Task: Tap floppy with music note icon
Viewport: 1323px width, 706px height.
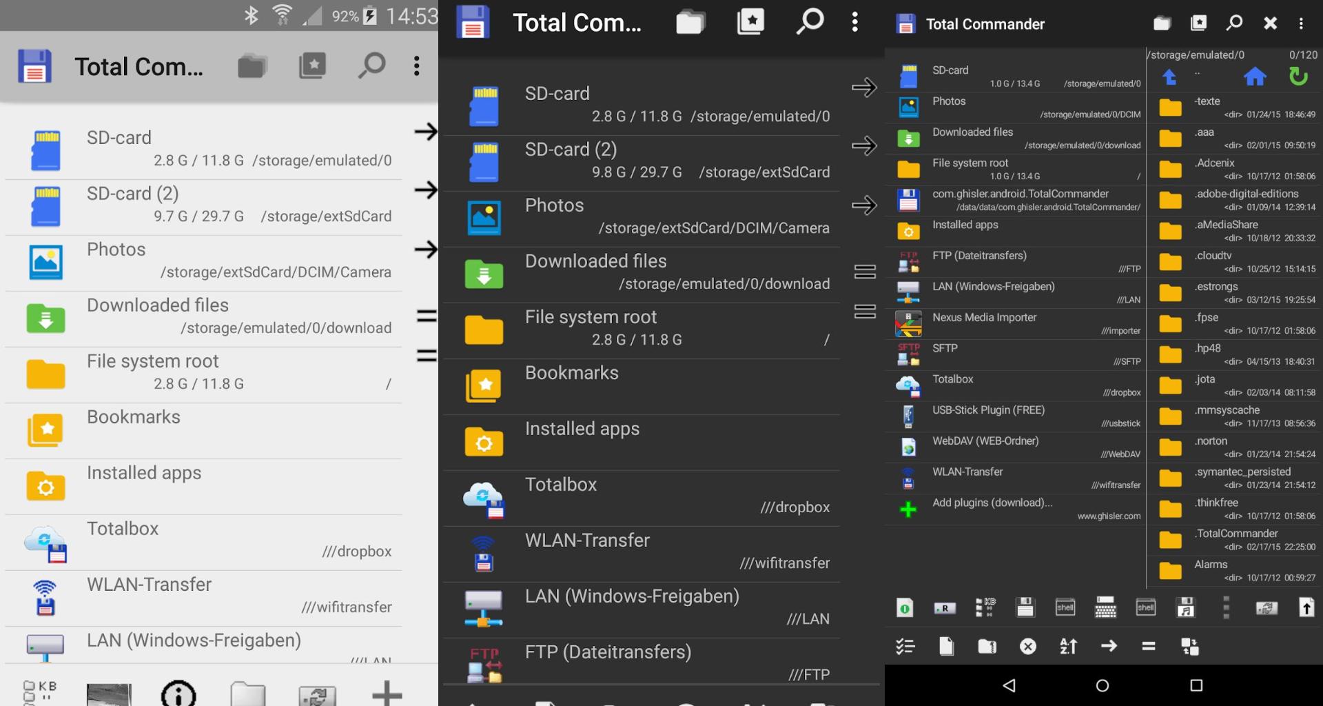Action: 1185,607
